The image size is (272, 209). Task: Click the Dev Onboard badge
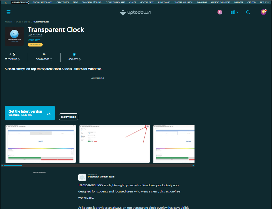click(x=35, y=45)
